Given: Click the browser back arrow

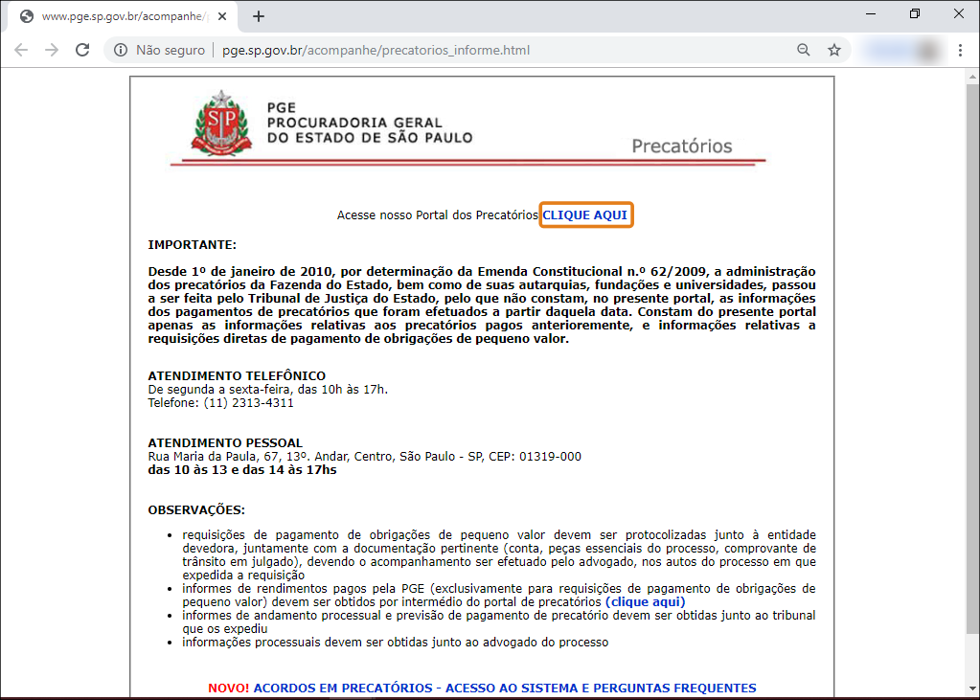Looking at the screenshot, I should [x=21, y=50].
